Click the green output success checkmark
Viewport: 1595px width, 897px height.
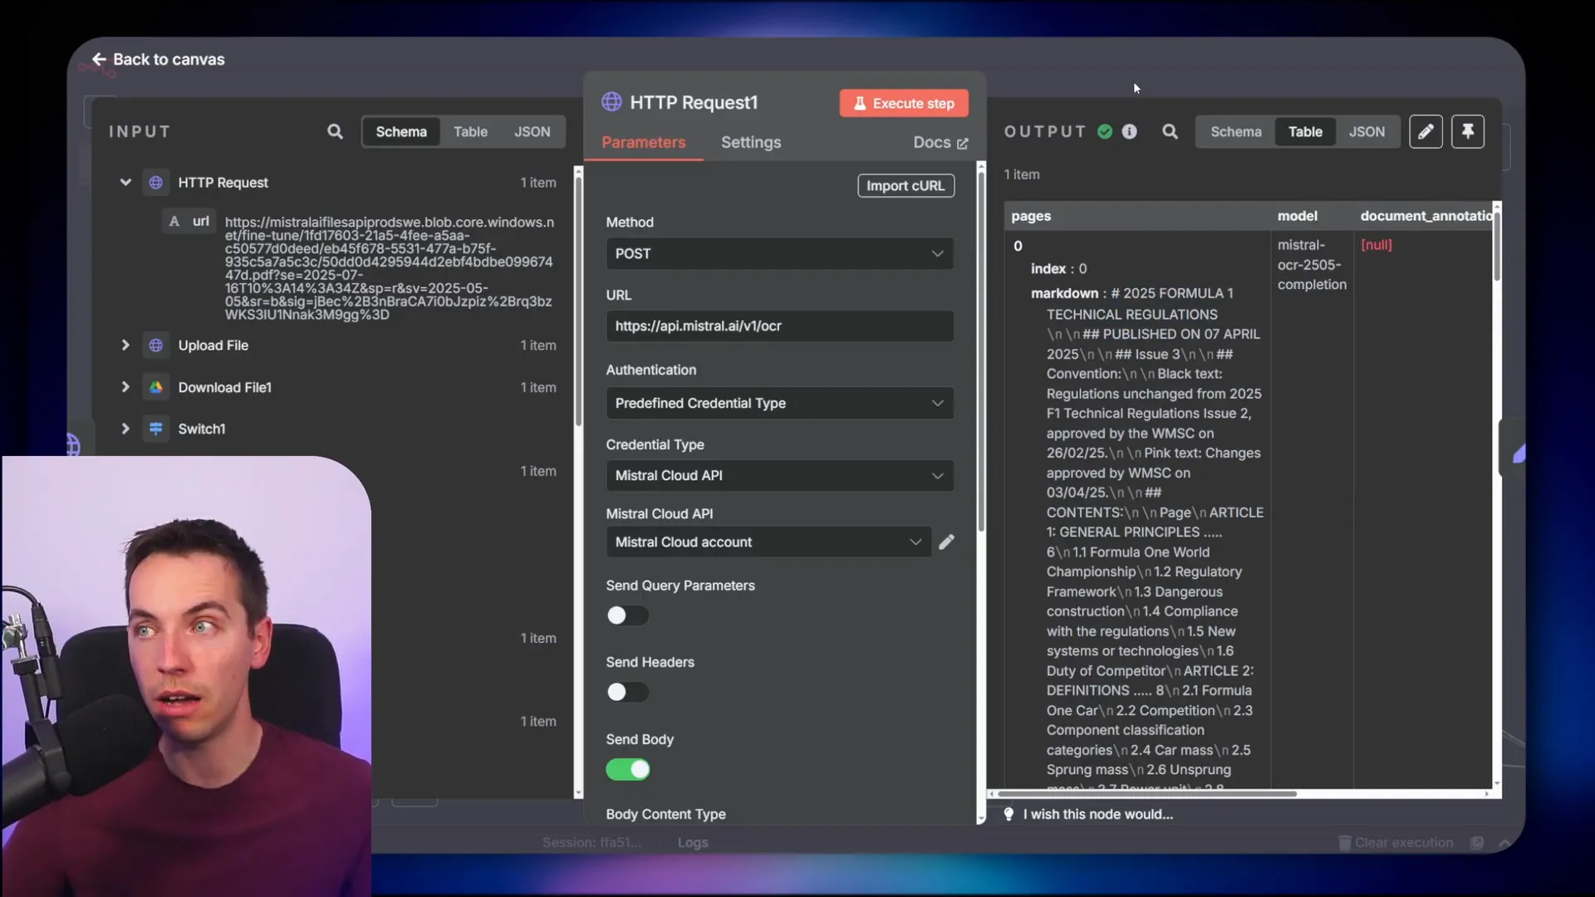click(x=1105, y=131)
